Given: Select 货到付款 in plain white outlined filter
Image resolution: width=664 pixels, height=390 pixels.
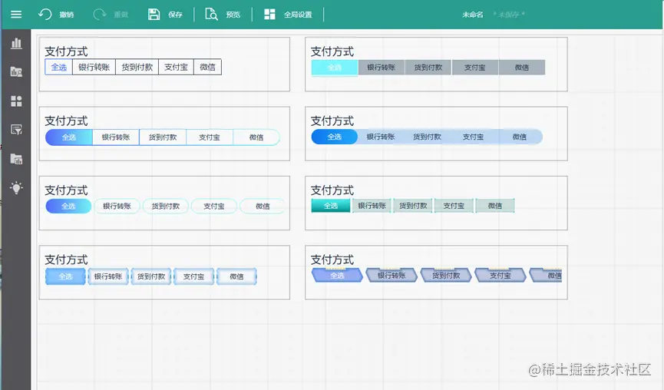Looking at the screenshot, I should click(x=137, y=67).
